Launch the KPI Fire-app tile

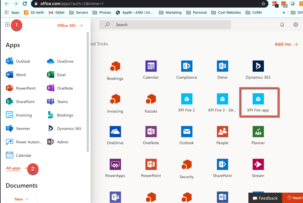(x=258, y=103)
